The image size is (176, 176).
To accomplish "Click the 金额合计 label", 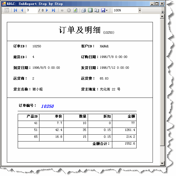I will tap(101, 144).
